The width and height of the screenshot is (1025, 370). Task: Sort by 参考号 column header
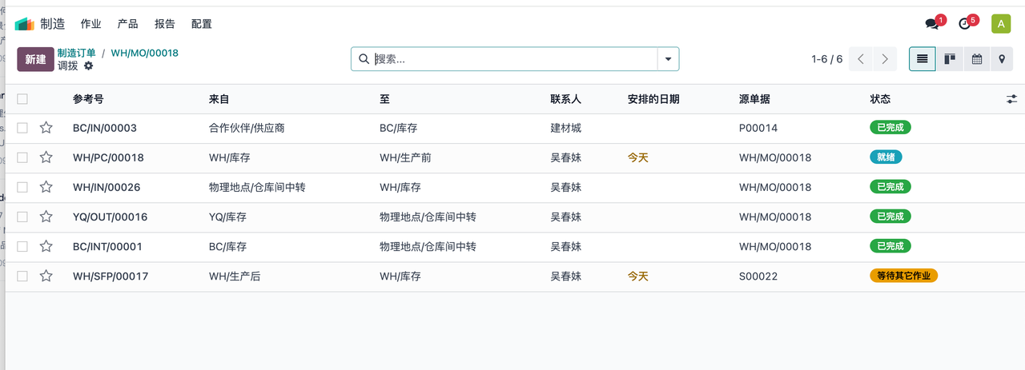[88, 99]
